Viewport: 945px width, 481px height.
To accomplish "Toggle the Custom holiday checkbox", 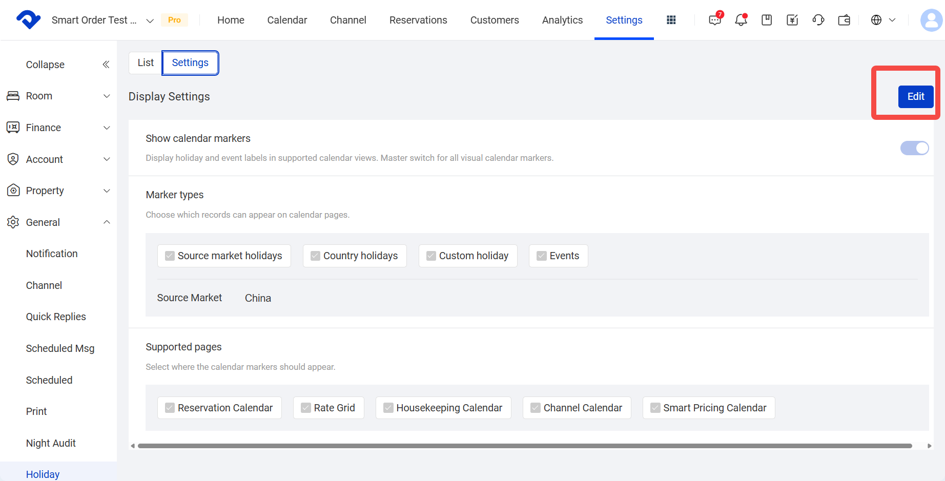I will pos(431,256).
